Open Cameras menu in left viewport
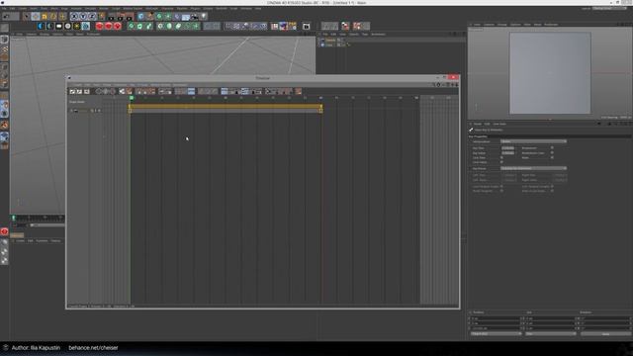Screen dimensions: 633x356 32,35
